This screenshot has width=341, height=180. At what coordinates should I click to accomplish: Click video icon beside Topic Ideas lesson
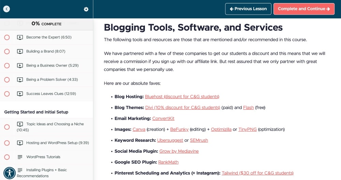(x=20, y=124)
